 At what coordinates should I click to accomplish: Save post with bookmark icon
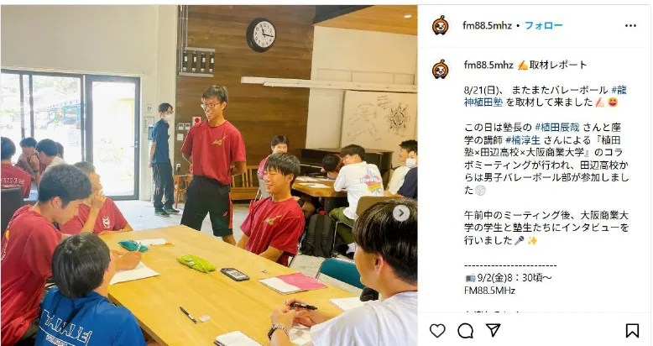pos(632,331)
